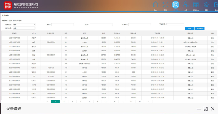Image resolution: width=218 pixels, height=114 pixels.
Task: Open the 报表中心 report center icon
Action: 196,5
